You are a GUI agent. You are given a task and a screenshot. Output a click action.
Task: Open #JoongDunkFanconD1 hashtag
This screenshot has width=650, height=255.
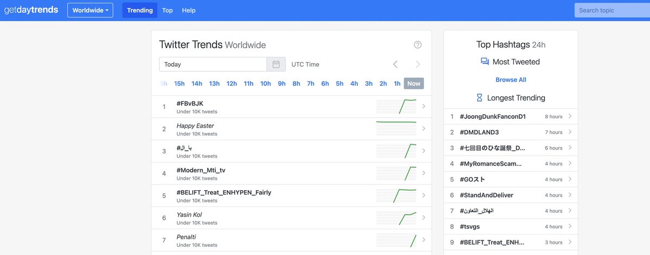(x=492, y=117)
